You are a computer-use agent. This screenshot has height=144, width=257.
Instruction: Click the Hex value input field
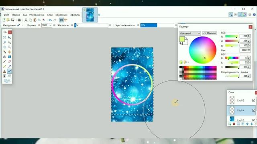click(245, 50)
